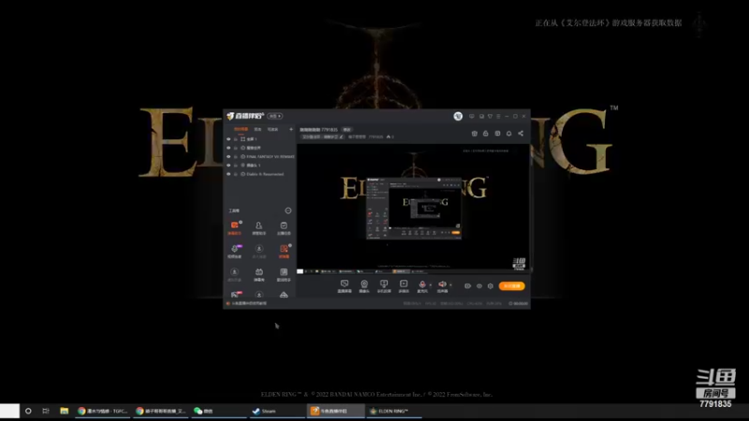Switch to the second scene tab
The height and width of the screenshot is (421, 749).
click(258, 129)
